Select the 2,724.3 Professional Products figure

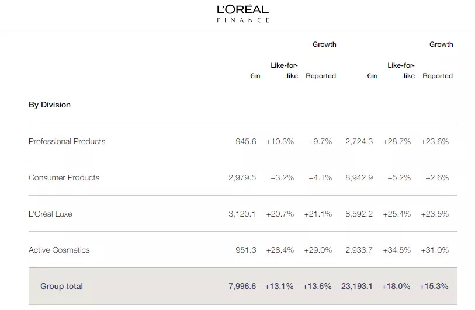click(x=359, y=141)
